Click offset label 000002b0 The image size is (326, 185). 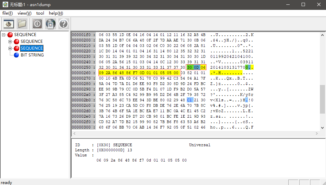pos(84,100)
